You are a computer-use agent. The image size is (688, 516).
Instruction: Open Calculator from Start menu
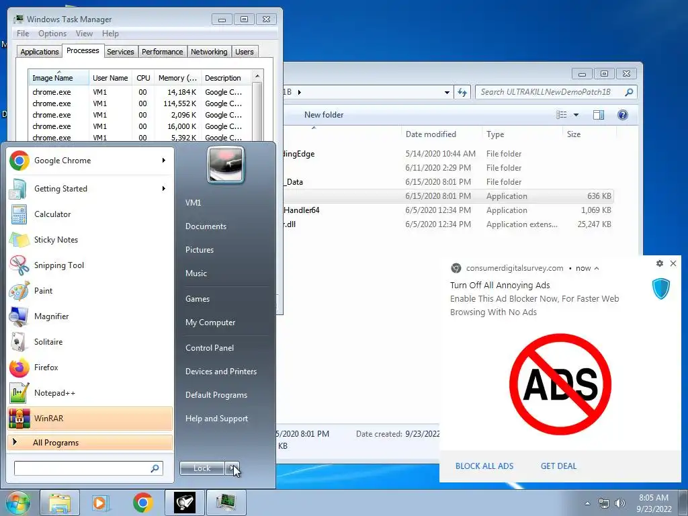[90, 214]
